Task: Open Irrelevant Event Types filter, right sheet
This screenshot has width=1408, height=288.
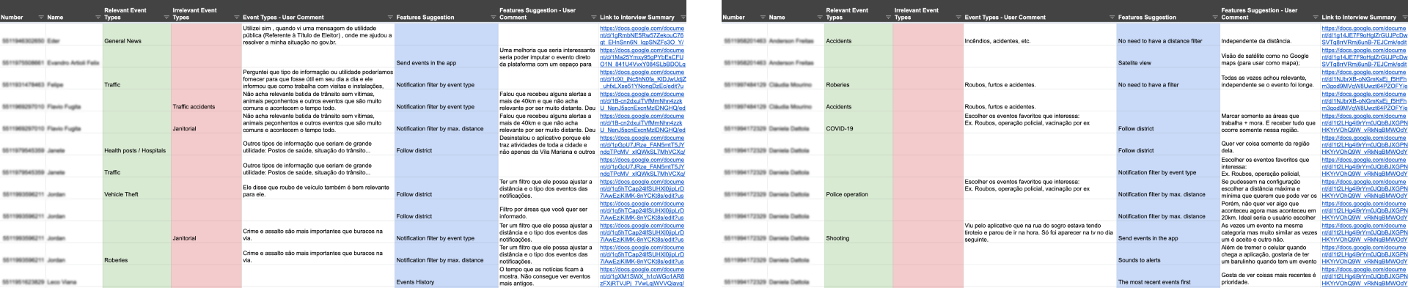Action: [x=958, y=17]
